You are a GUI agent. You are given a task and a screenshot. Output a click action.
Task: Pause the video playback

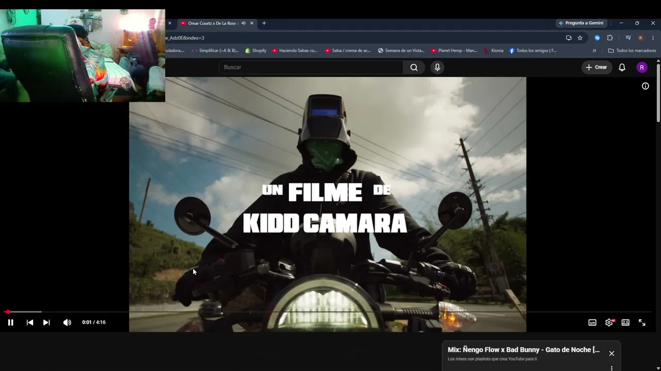click(x=10, y=323)
